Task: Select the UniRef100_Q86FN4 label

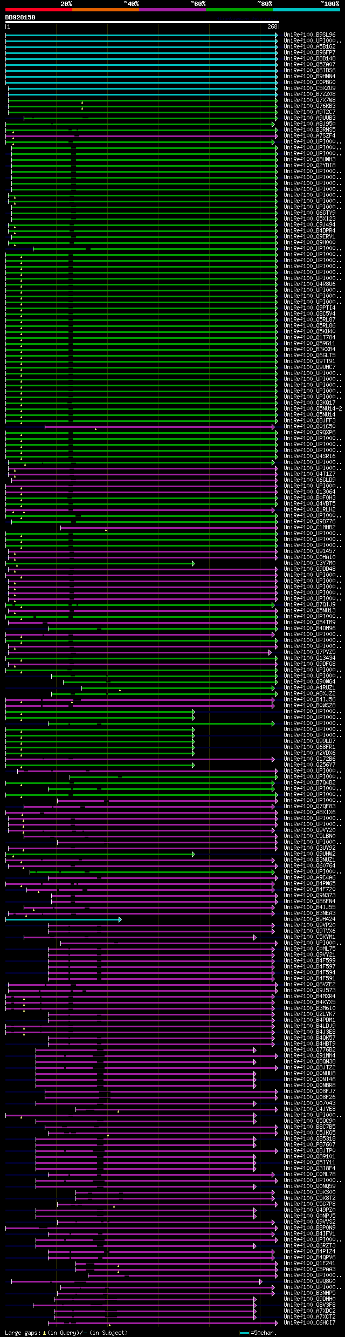Action: 309,902
